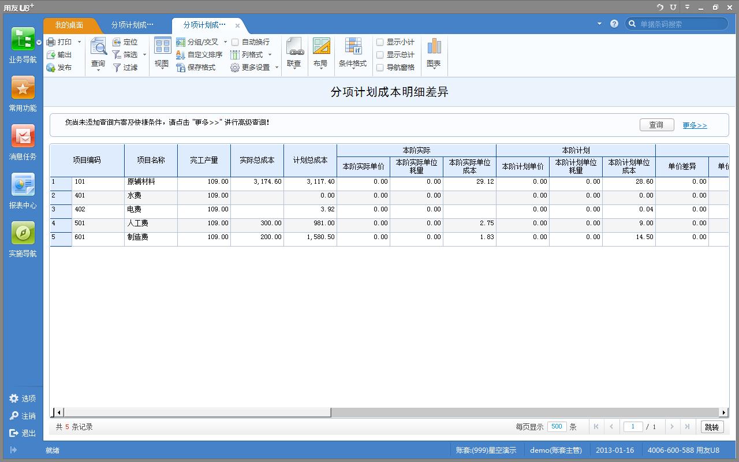Switch to 我的桌面 tab
739x462 pixels.
69,25
